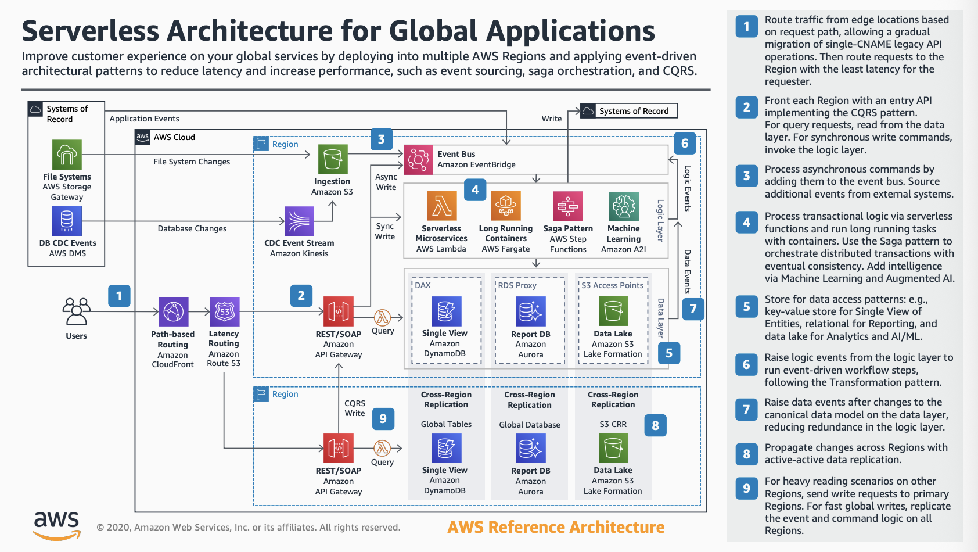Image resolution: width=978 pixels, height=552 pixels.
Task: Click the Amazon Route 53 Latency Routing icon
Action: click(x=224, y=312)
